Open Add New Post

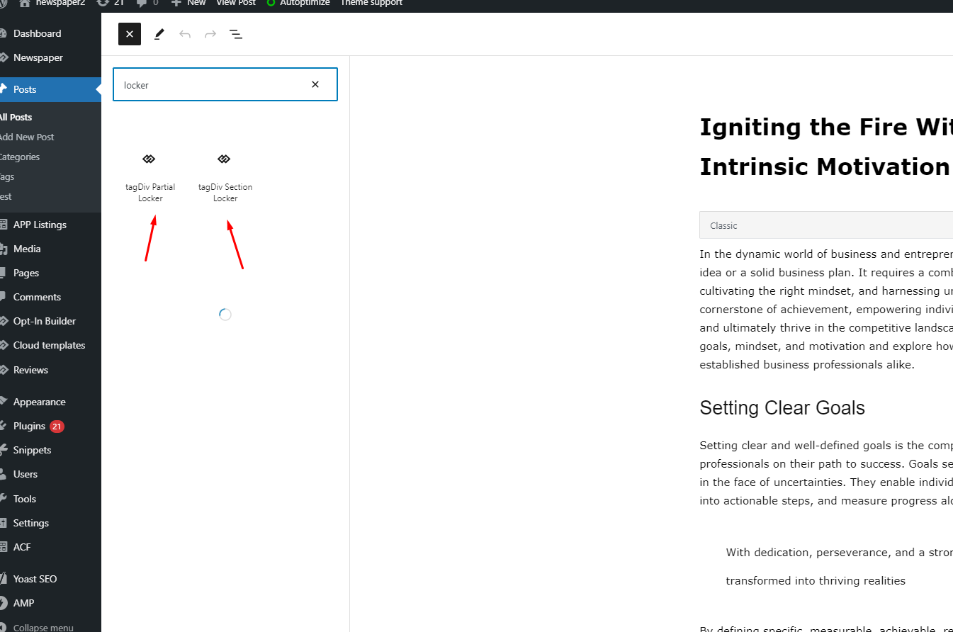[x=27, y=137]
